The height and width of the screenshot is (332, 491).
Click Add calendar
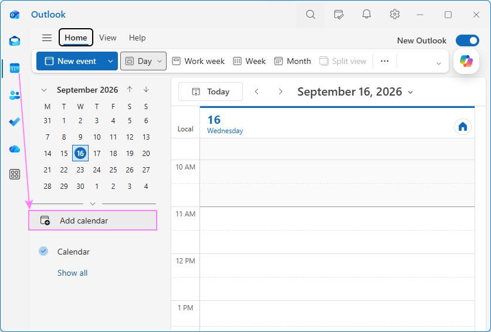pos(93,221)
